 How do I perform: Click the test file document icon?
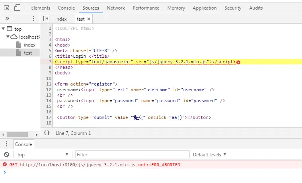click(19, 53)
